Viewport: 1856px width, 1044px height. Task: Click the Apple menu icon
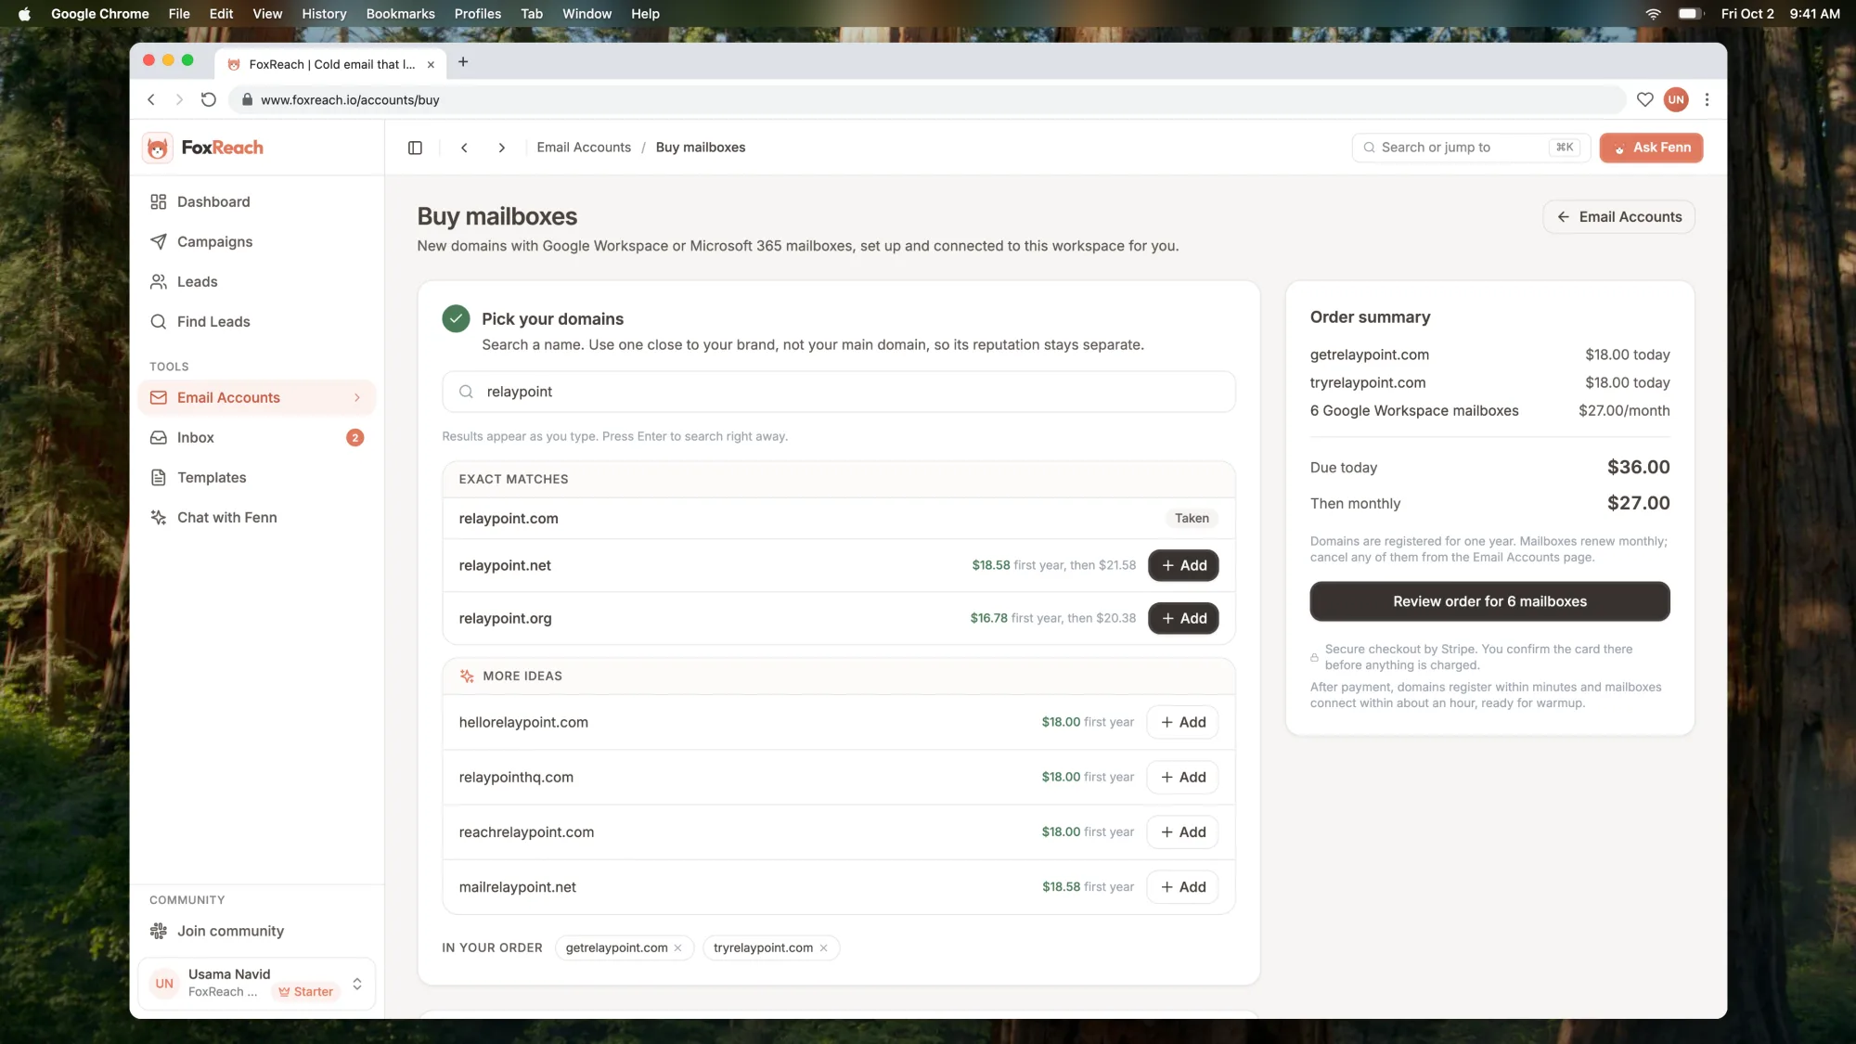click(24, 14)
